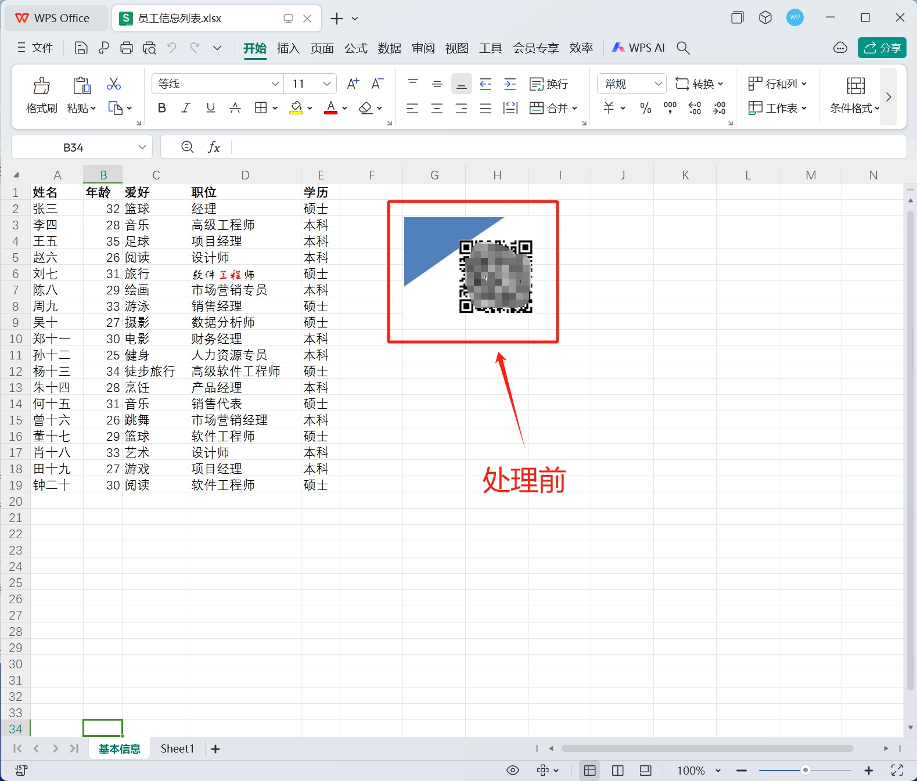
Task: Click the 转换 Convert button
Action: click(x=699, y=84)
